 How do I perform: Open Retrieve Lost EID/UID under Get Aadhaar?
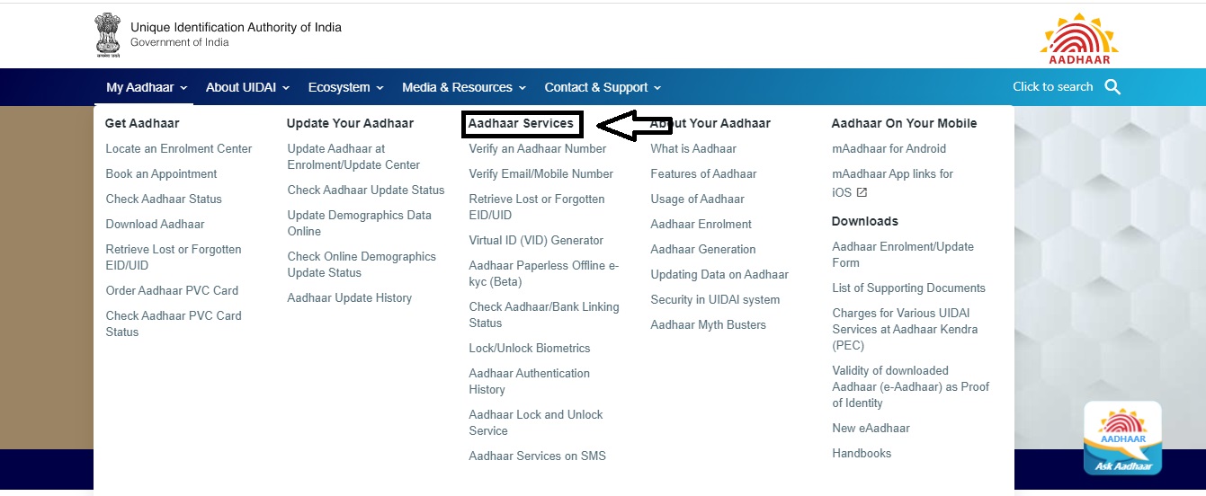(x=174, y=257)
